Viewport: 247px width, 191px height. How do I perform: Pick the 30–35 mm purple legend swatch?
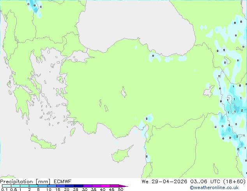click(88, 186)
